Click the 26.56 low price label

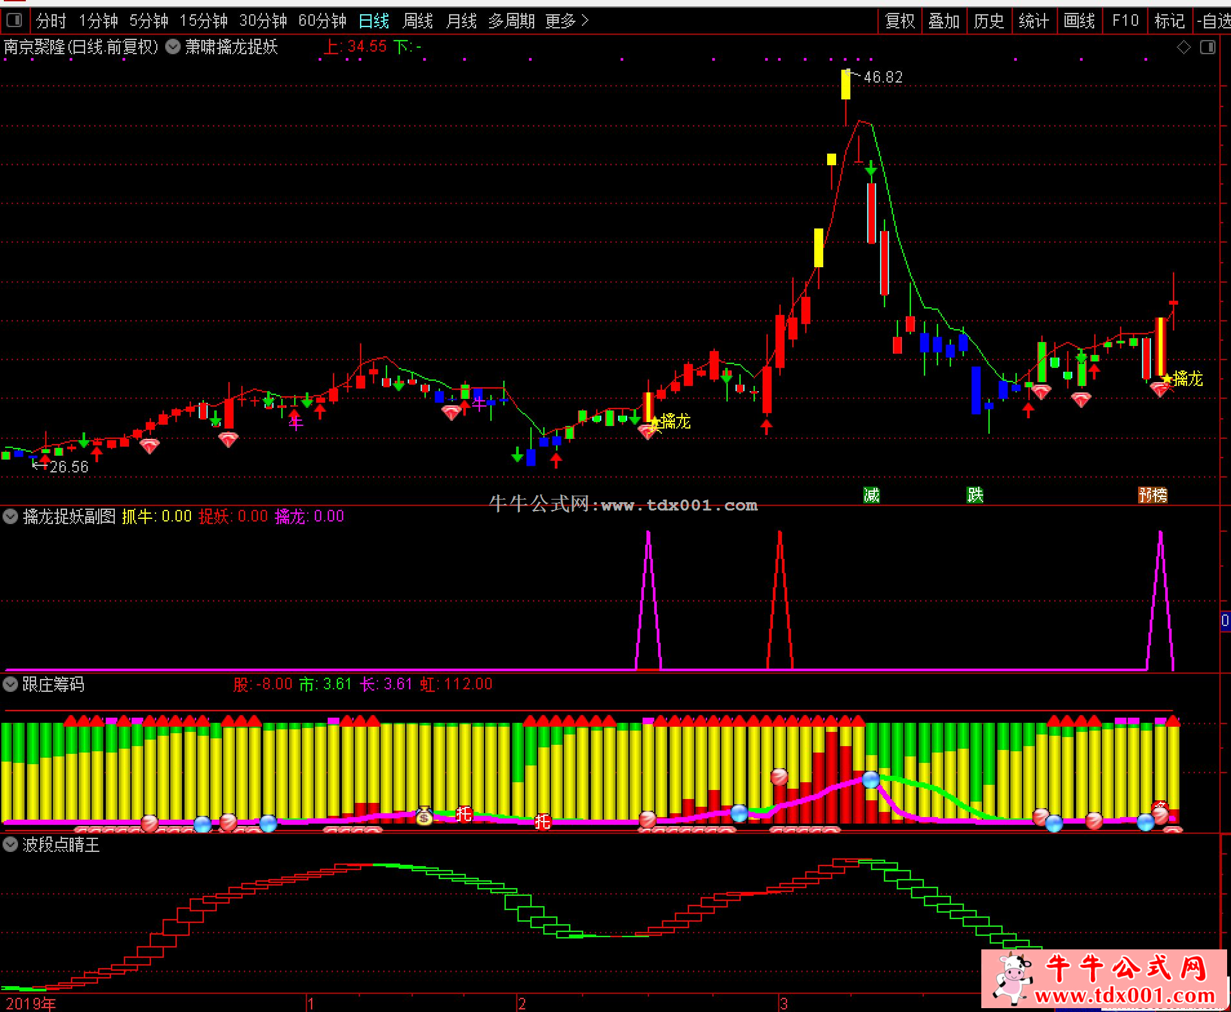pos(68,467)
